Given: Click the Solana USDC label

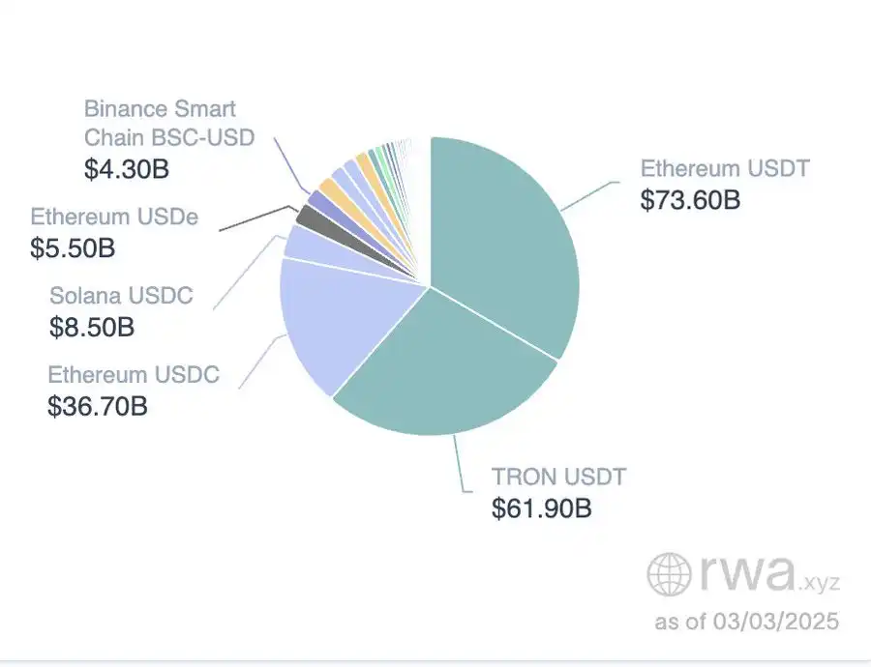Looking at the screenshot, I should (x=121, y=295).
